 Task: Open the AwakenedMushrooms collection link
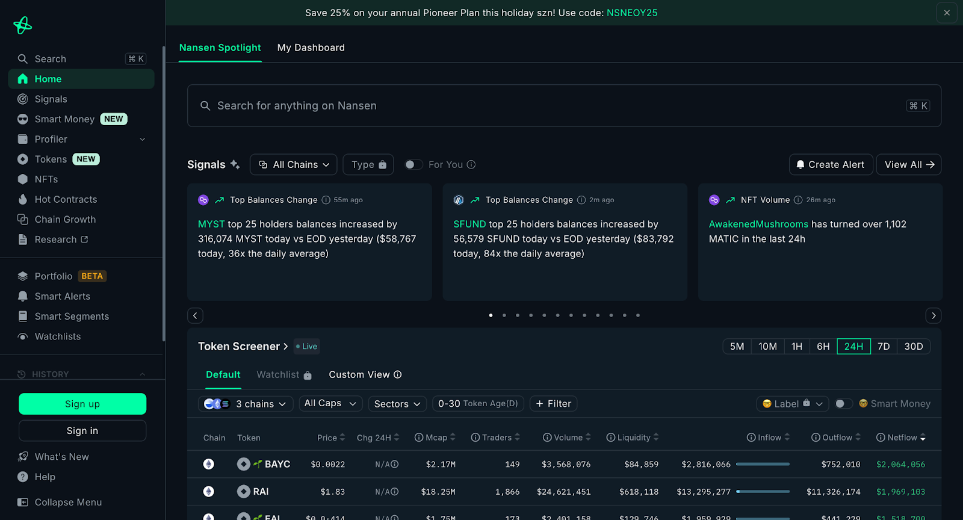pyautogui.click(x=758, y=224)
